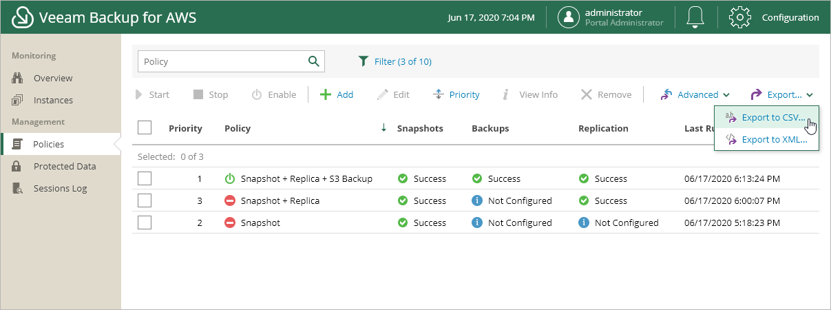Open Sessions Log
Image resolution: width=831 pixels, height=310 pixels.
(x=60, y=188)
